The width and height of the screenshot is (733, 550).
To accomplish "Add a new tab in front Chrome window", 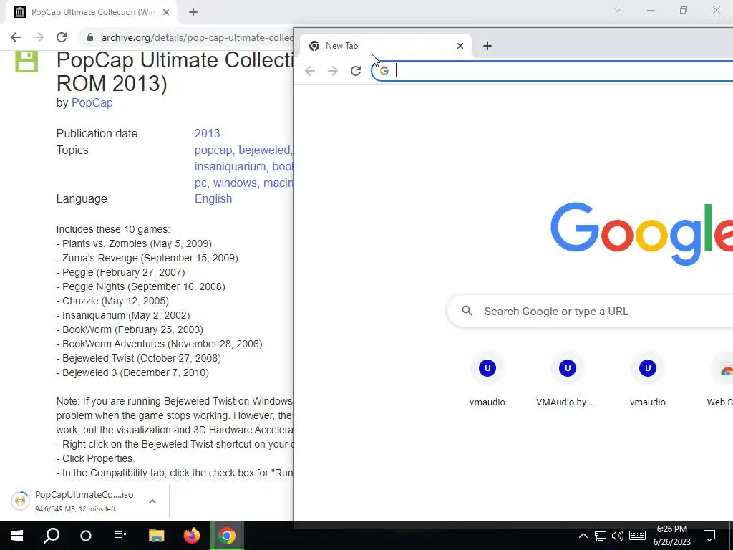I will coord(487,46).
